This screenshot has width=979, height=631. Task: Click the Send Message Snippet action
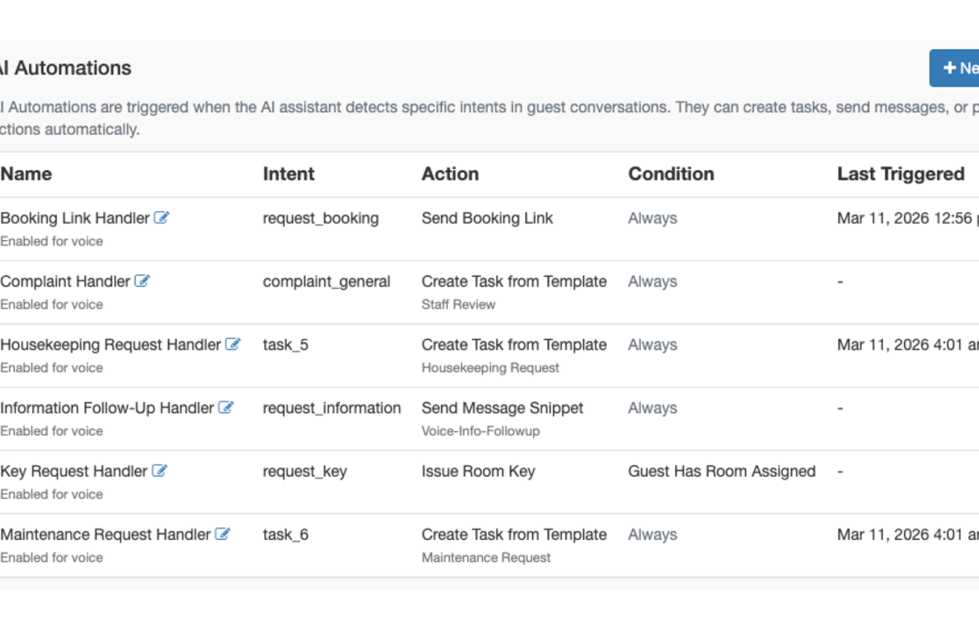[502, 408]
